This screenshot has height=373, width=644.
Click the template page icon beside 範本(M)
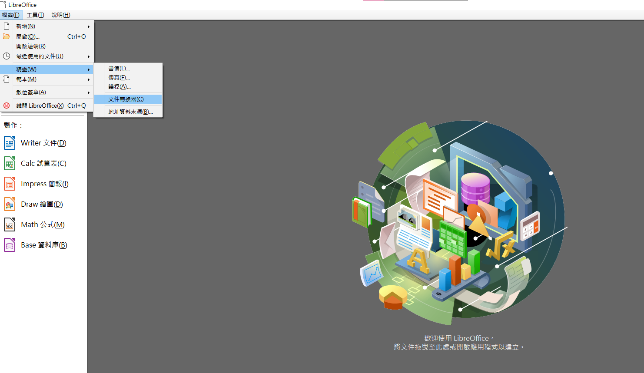7,79
